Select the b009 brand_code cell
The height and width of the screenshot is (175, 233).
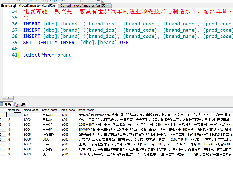[32, 154]
